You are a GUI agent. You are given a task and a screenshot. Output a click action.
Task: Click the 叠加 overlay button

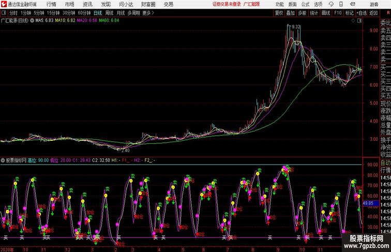pyautogui.click(x=291, y=13)
